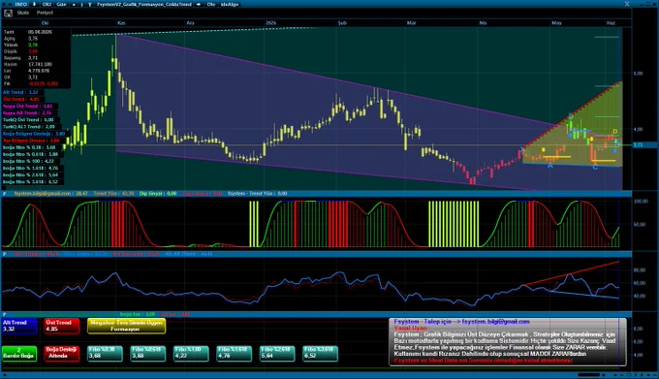Click the '2026' year label on time axis
659x379 pixels.
click(271, 23)
